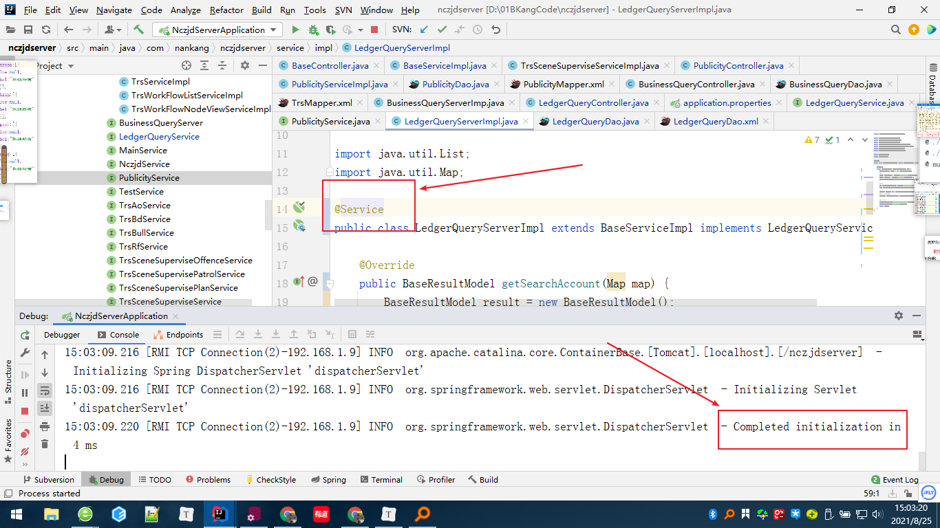This screenshot has height=528, width=940.
Task: Open search everywhere magnifier icon
Action: tap(895, 30)
